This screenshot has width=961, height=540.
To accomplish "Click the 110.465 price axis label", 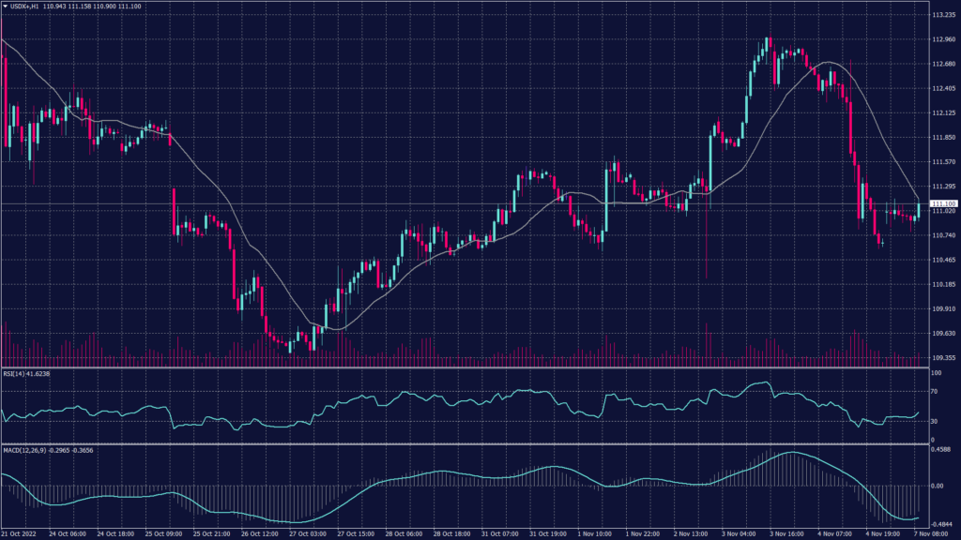I will point(942,260).
